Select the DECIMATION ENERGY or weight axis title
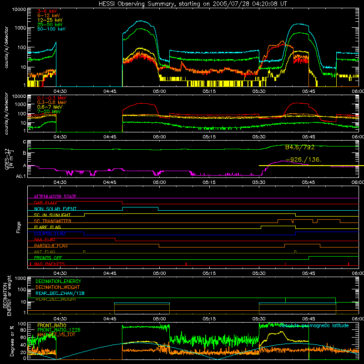This screenshot has height=364, width=364. coord(7,295)
